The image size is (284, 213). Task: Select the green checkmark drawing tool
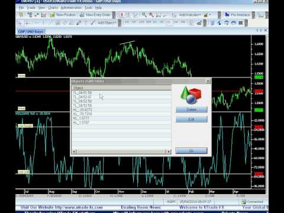[93, 23]
